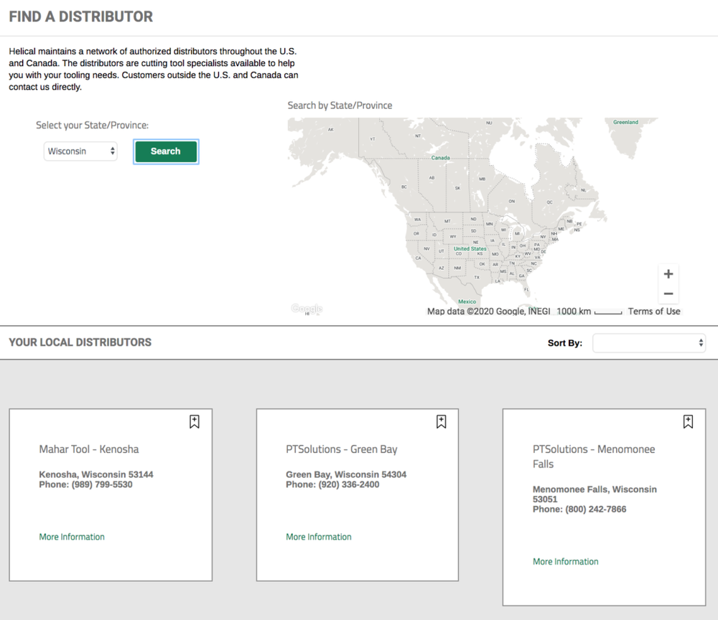Click the Menomonee Falls, Wisconsin 53051 address

click(595, 494)
